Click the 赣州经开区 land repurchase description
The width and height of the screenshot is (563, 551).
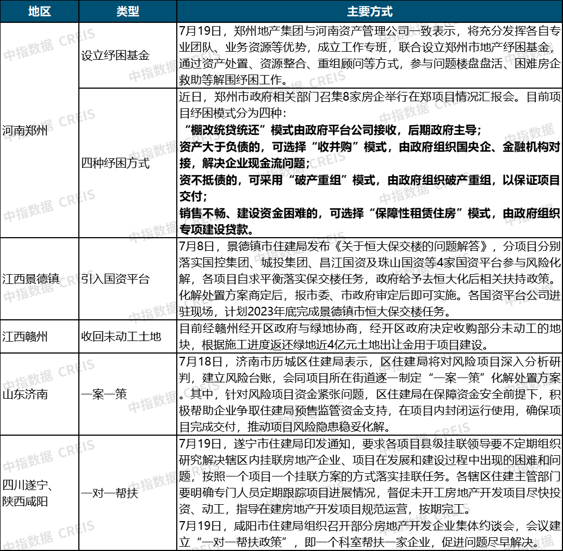coord(370,336)
